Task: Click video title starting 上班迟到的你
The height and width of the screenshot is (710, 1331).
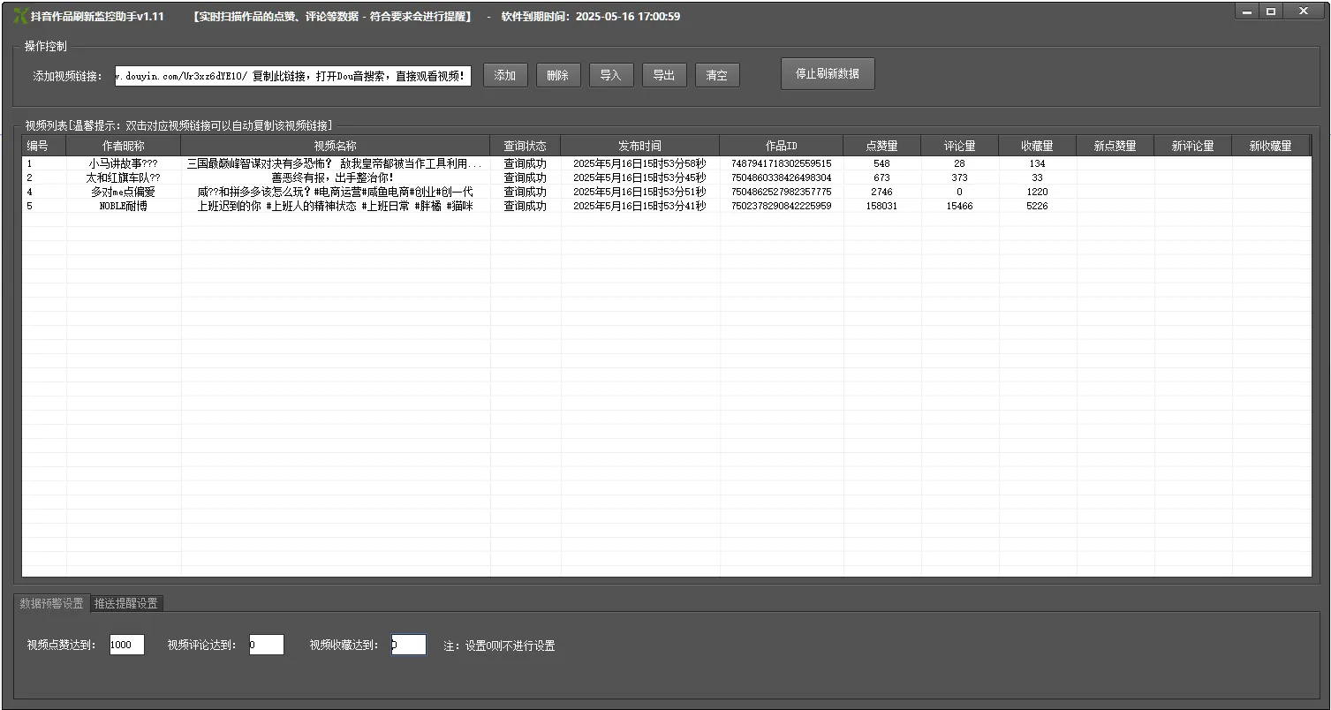Action: [x=336, y=206]
